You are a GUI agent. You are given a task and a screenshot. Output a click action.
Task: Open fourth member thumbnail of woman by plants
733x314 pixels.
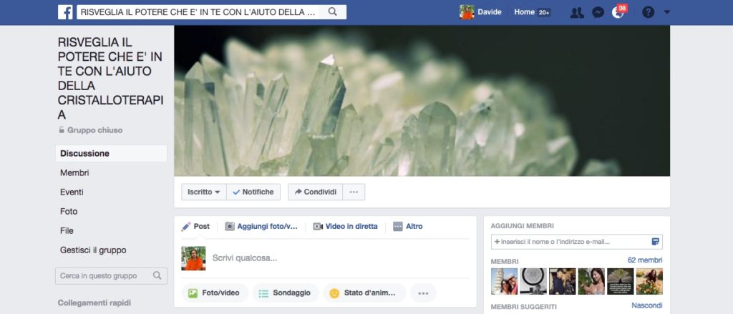(591, 281)
